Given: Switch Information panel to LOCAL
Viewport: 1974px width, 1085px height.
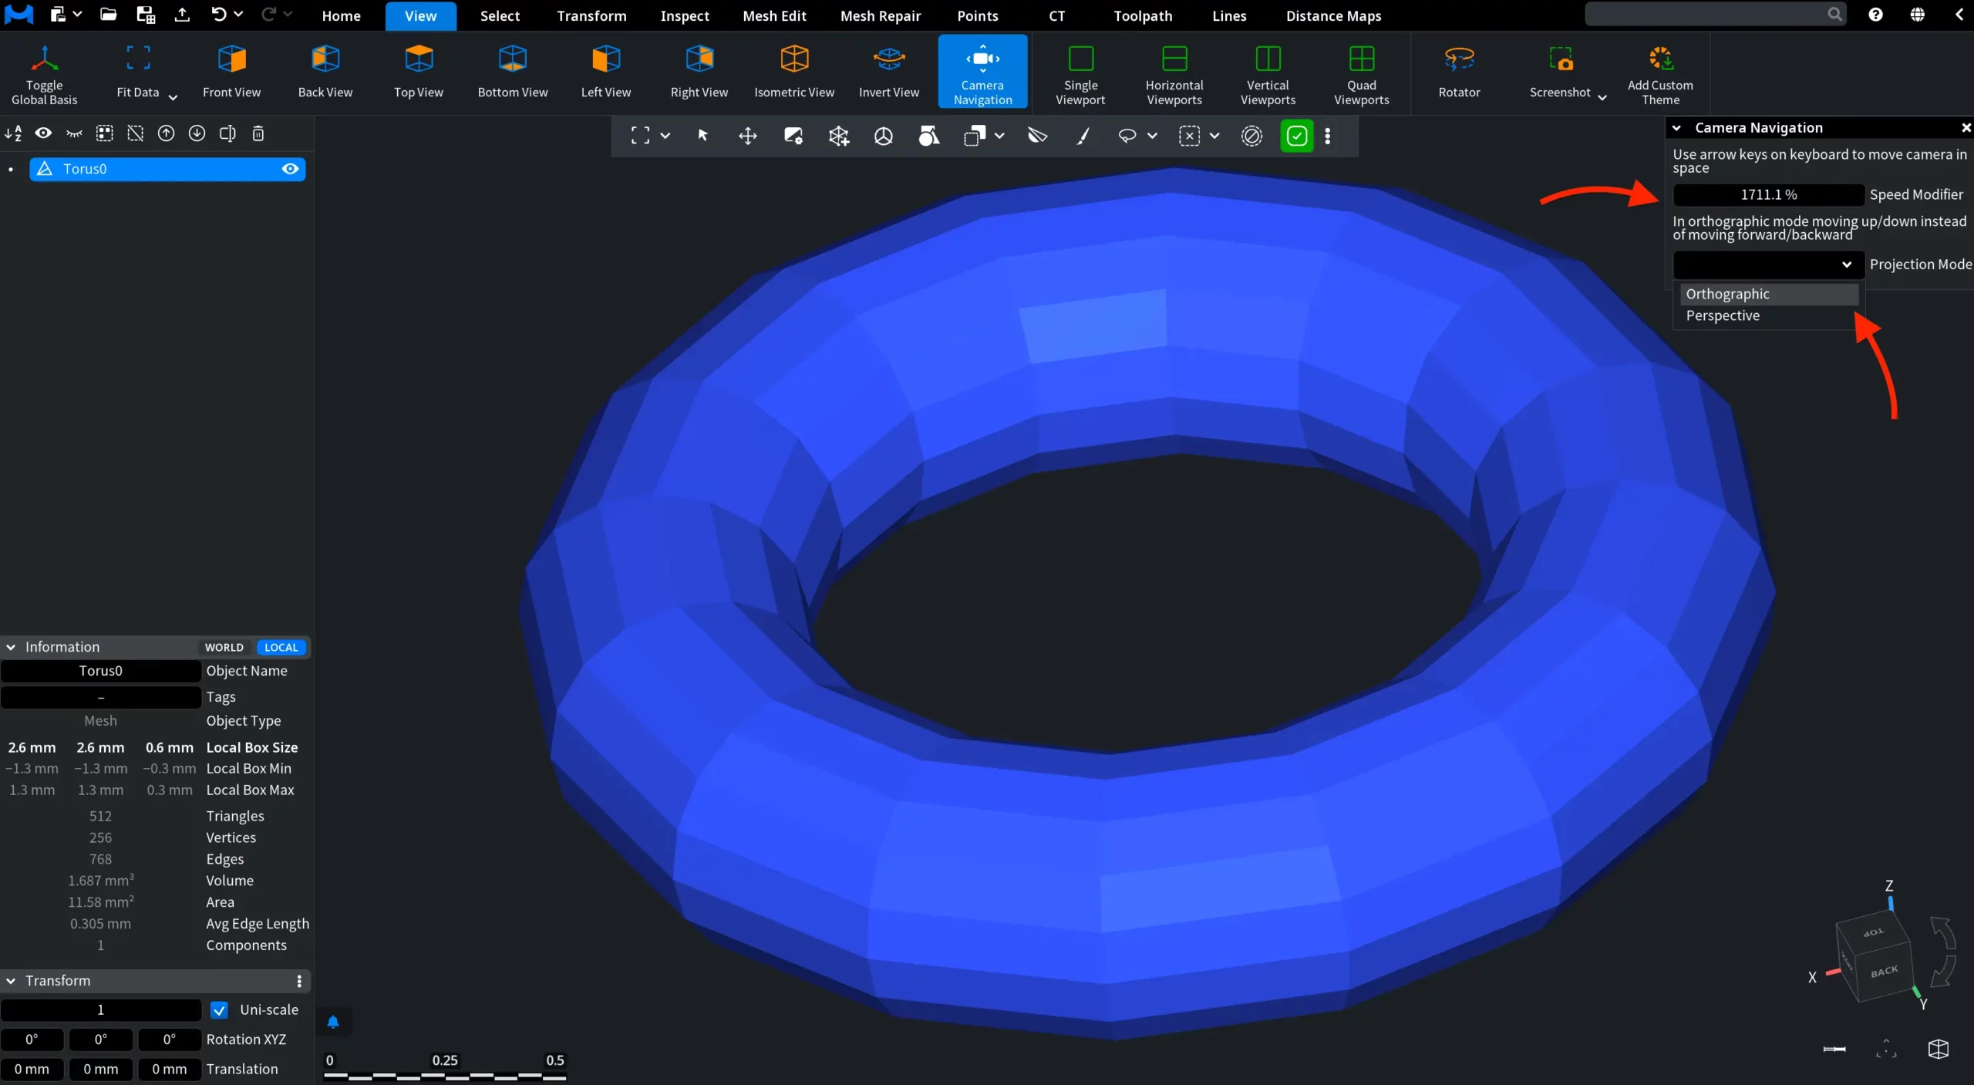Looking at the screenshot, I should tap(281, 647).
